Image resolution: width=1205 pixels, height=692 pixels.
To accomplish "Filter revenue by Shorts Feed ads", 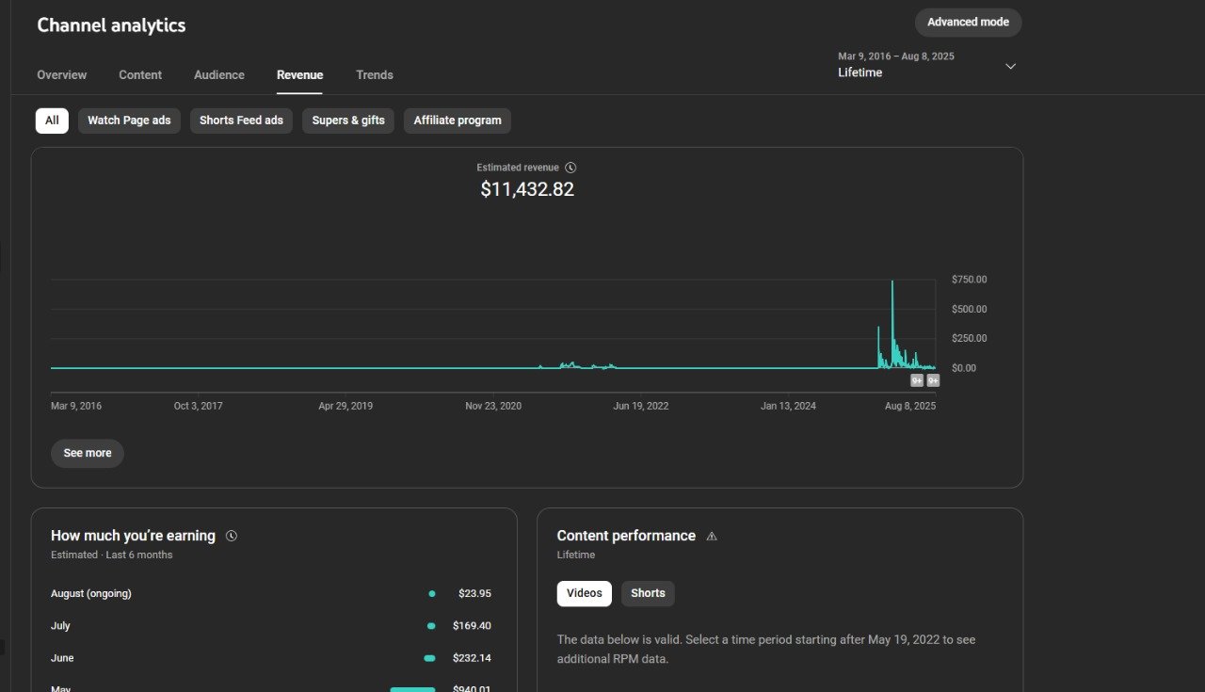I will coord(241,121).
